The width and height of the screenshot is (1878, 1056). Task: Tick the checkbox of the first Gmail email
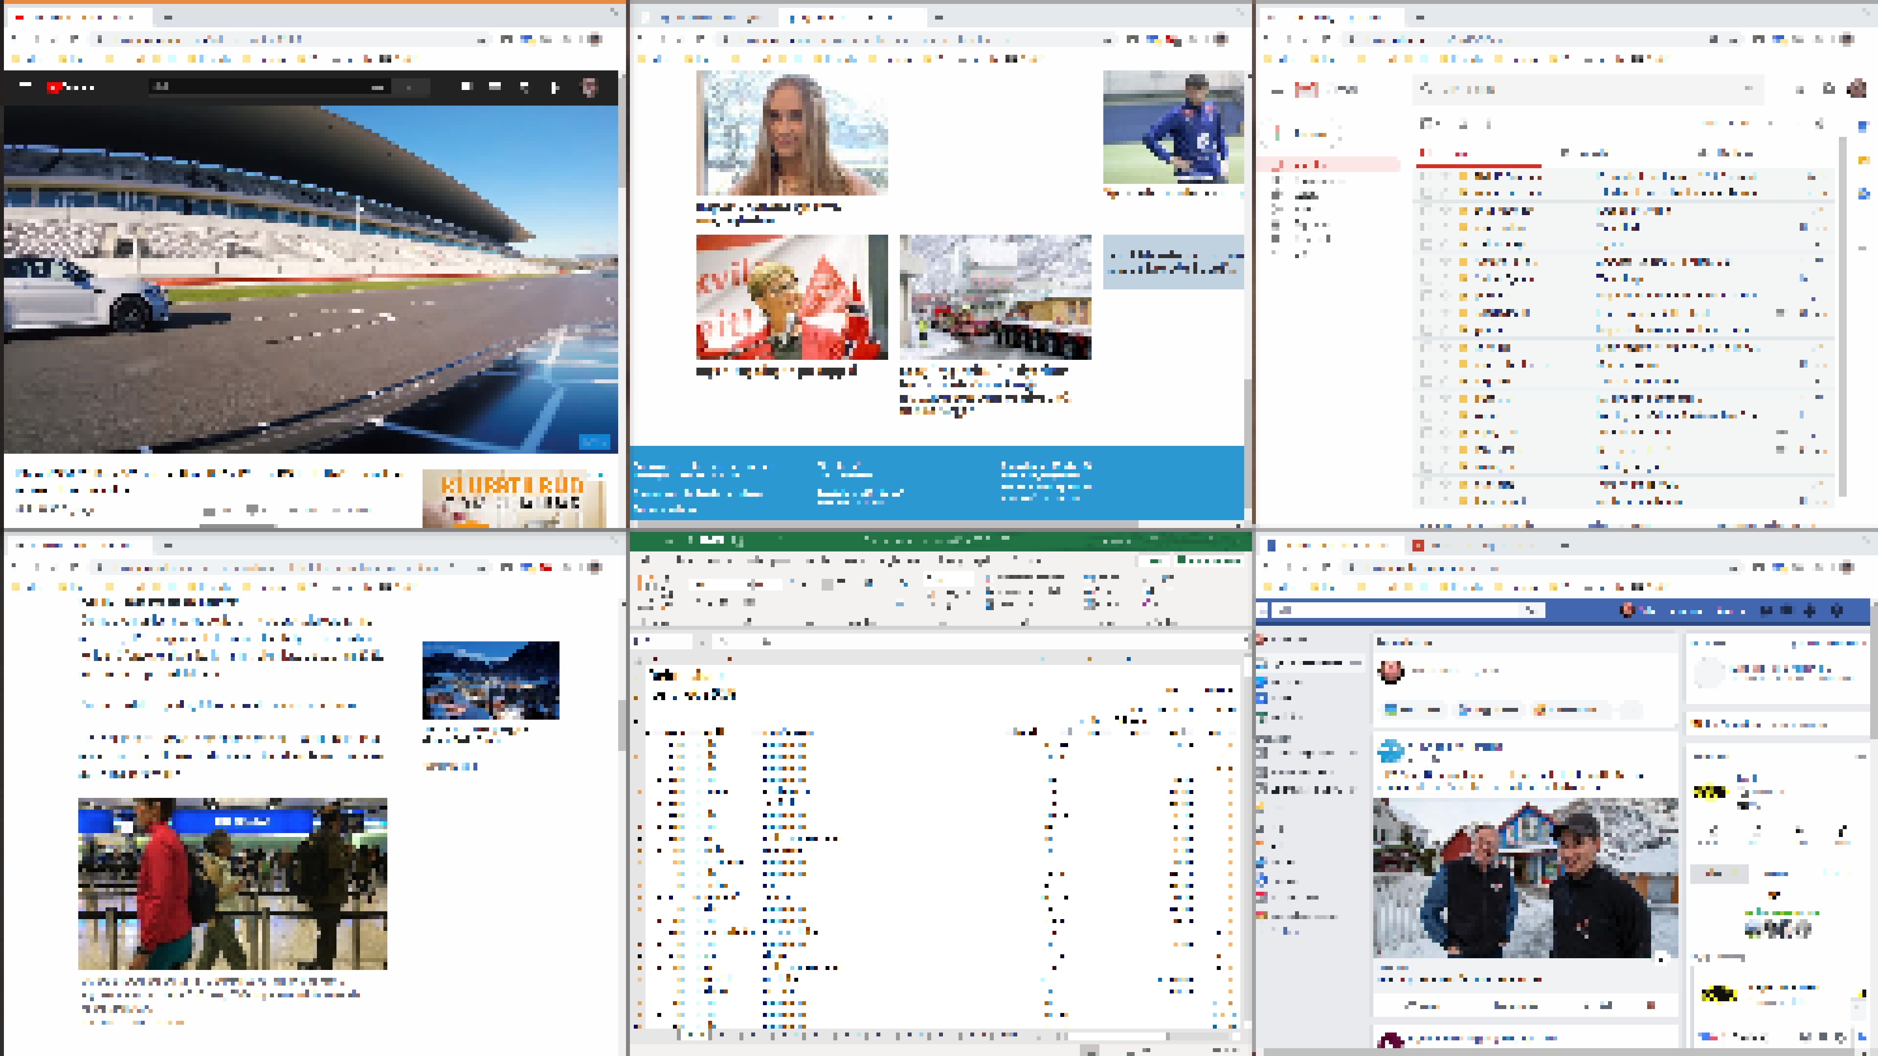click(1427, 176)
